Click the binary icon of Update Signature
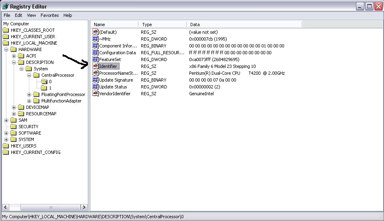Screen dimensions: 384x221 click(95, 80)
